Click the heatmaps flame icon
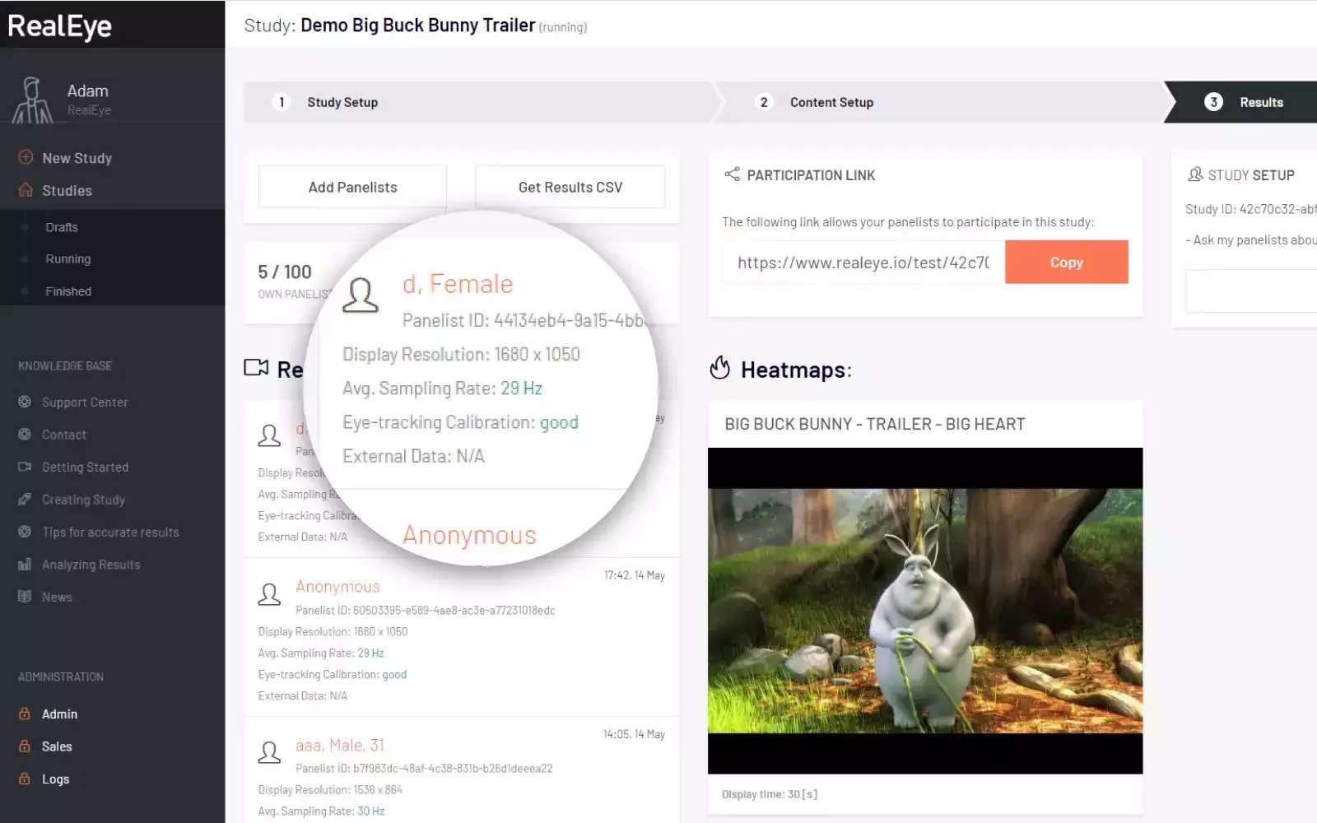Viewport: 1317px width, 823px height. point(720,368)
